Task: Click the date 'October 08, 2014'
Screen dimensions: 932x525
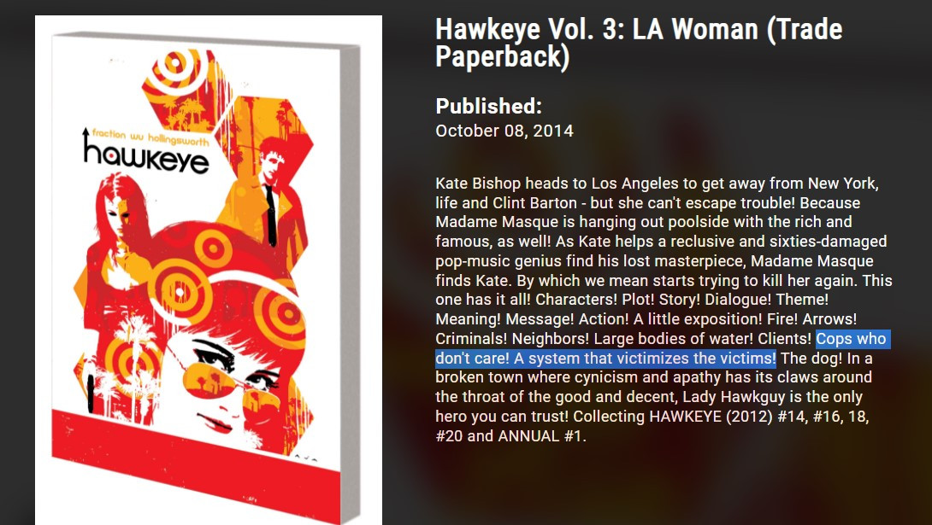Action: [x=504, y=131]
